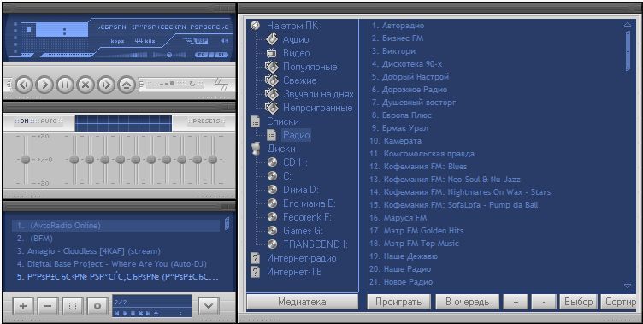Open a file with the eject button
The image size is (643, 324).
click(127, 85)
